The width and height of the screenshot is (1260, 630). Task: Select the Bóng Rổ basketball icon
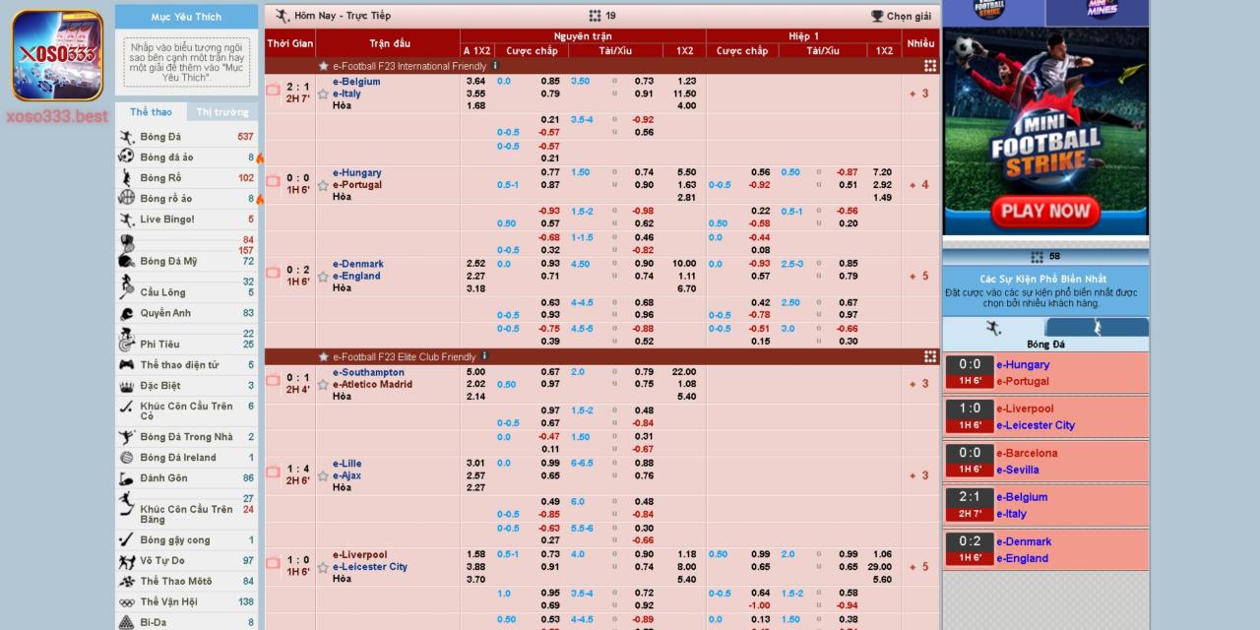(x=127, y=178)
